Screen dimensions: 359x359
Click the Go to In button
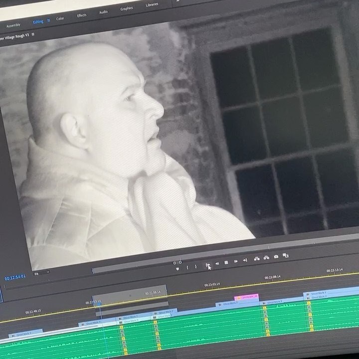click(x=207, y=265)
